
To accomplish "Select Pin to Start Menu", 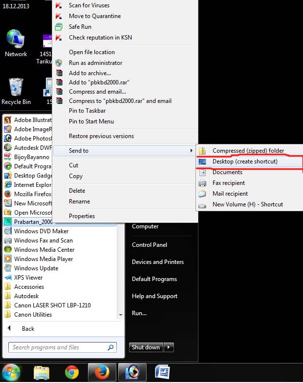I will click(x=91, y=121).
